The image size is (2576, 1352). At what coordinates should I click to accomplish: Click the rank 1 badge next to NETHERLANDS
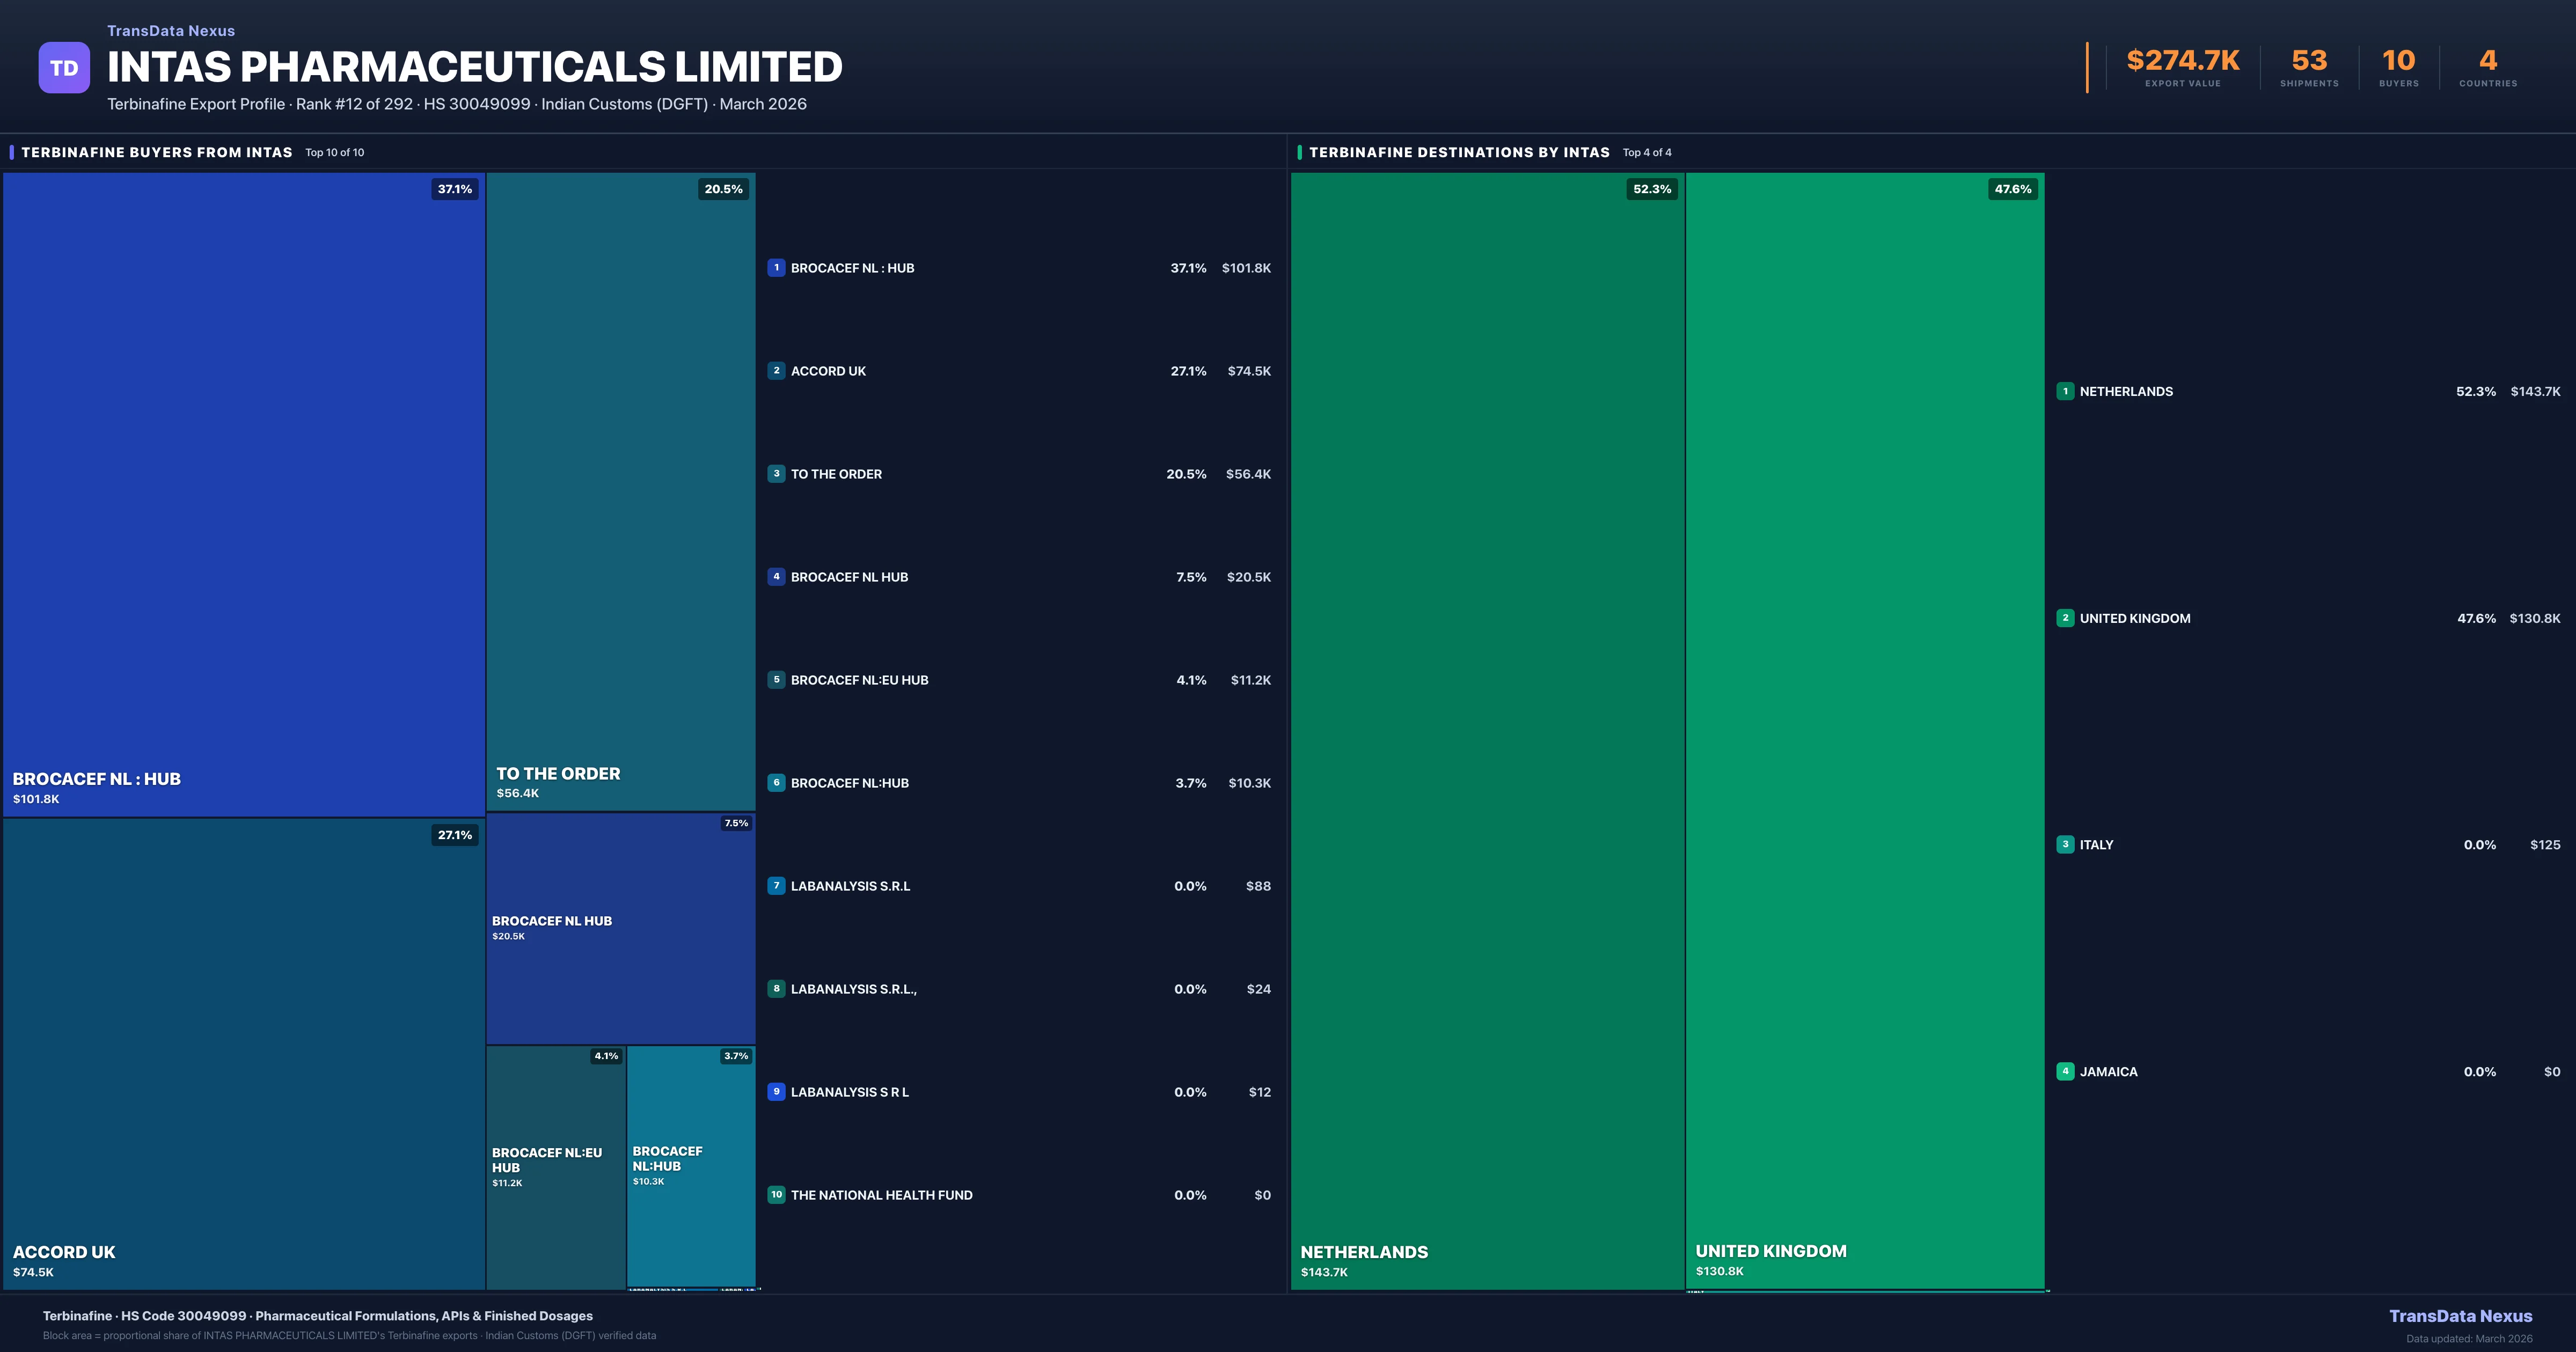click(2065, 391)
